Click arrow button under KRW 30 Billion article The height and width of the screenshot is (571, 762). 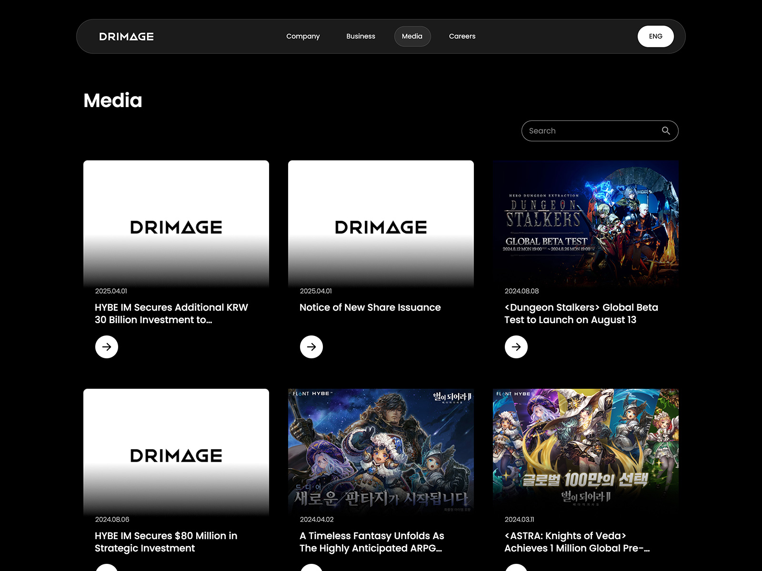pyautogui.click(x=107, y=347)
